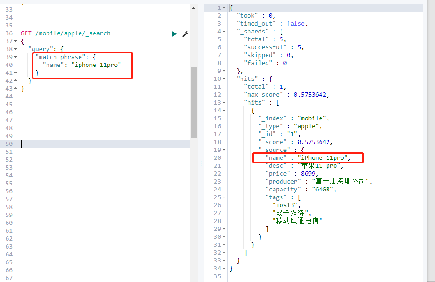Click the fold marker at request line 43
The width and height of the screenshot is (435, 282).
pos(15,89)
